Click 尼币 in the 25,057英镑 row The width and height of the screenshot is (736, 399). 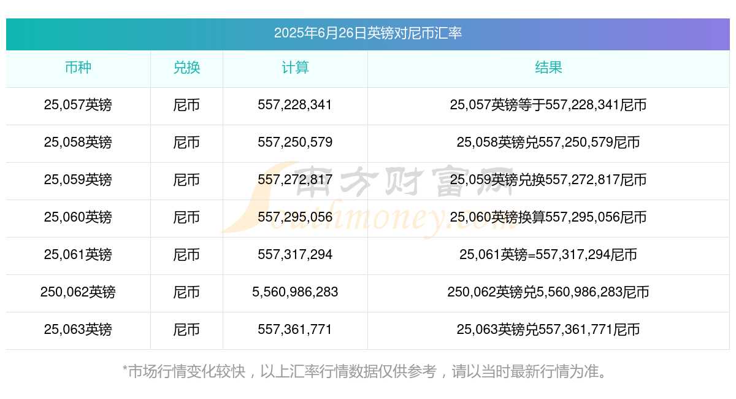point(186,105)
